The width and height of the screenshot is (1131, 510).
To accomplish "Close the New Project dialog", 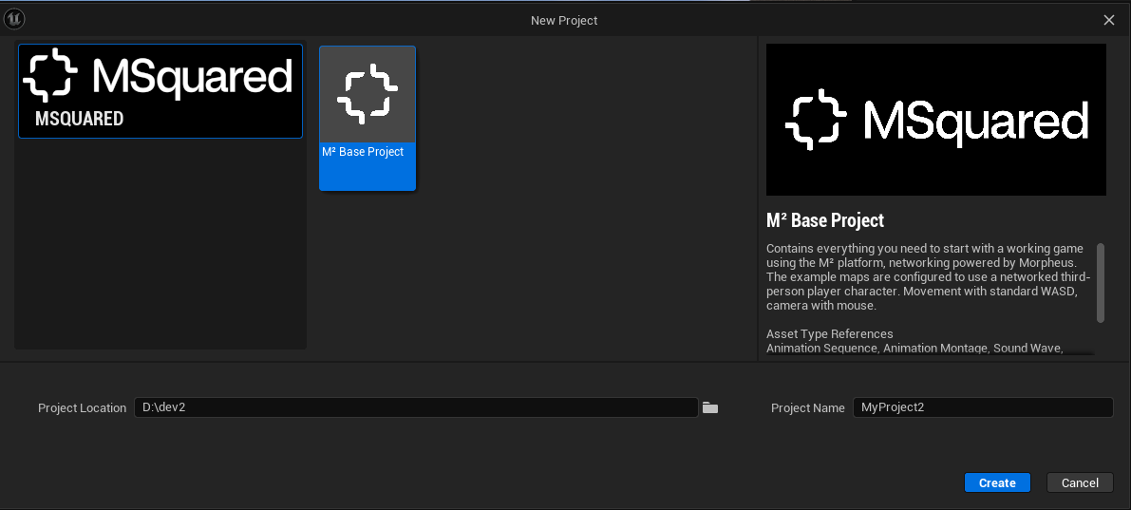I will (1108, 20).
